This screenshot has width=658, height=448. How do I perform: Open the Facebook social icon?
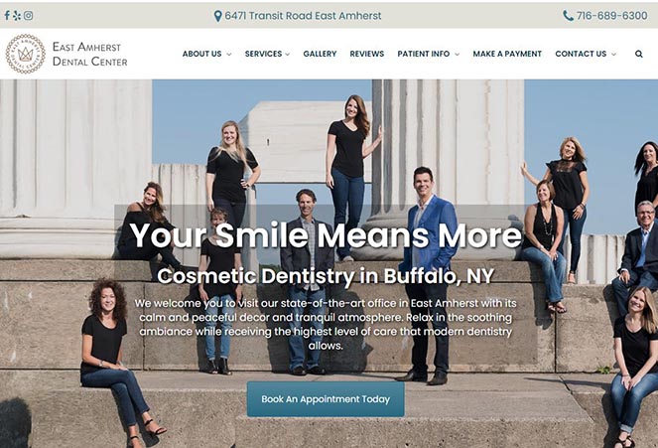coord(7,16)
